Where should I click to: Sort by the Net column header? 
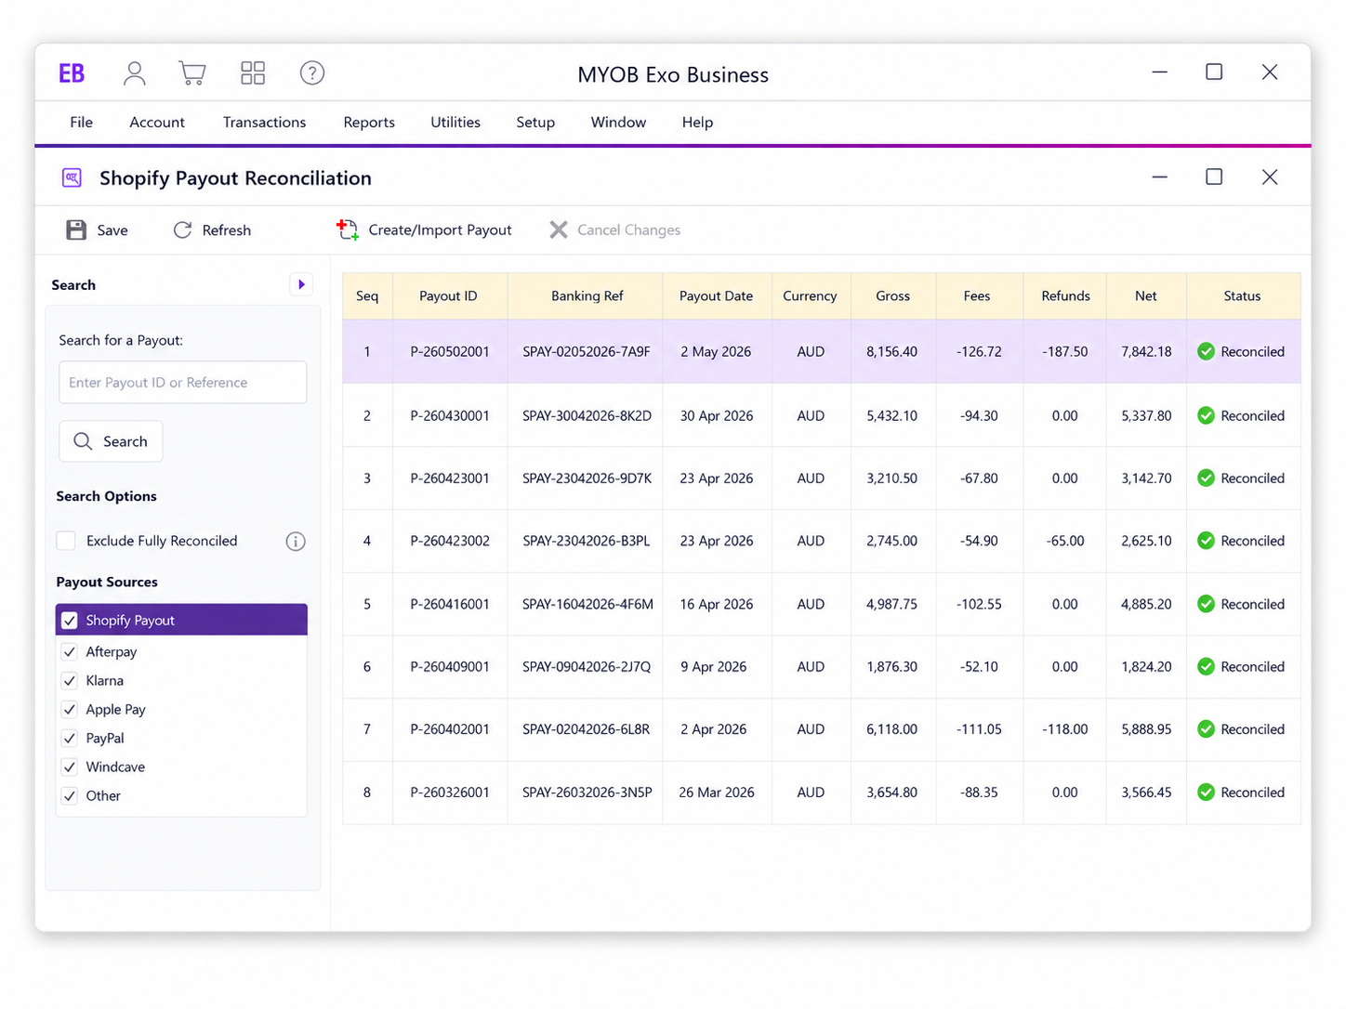click(x=1146, y=296)
